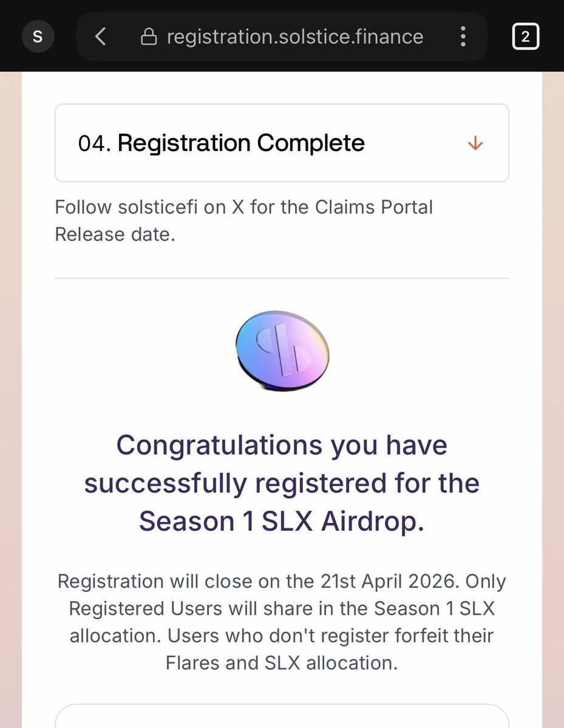Click the word Congratulations in the heading
Viewport: 564px width, 728px height.
[x=219, y=445]
